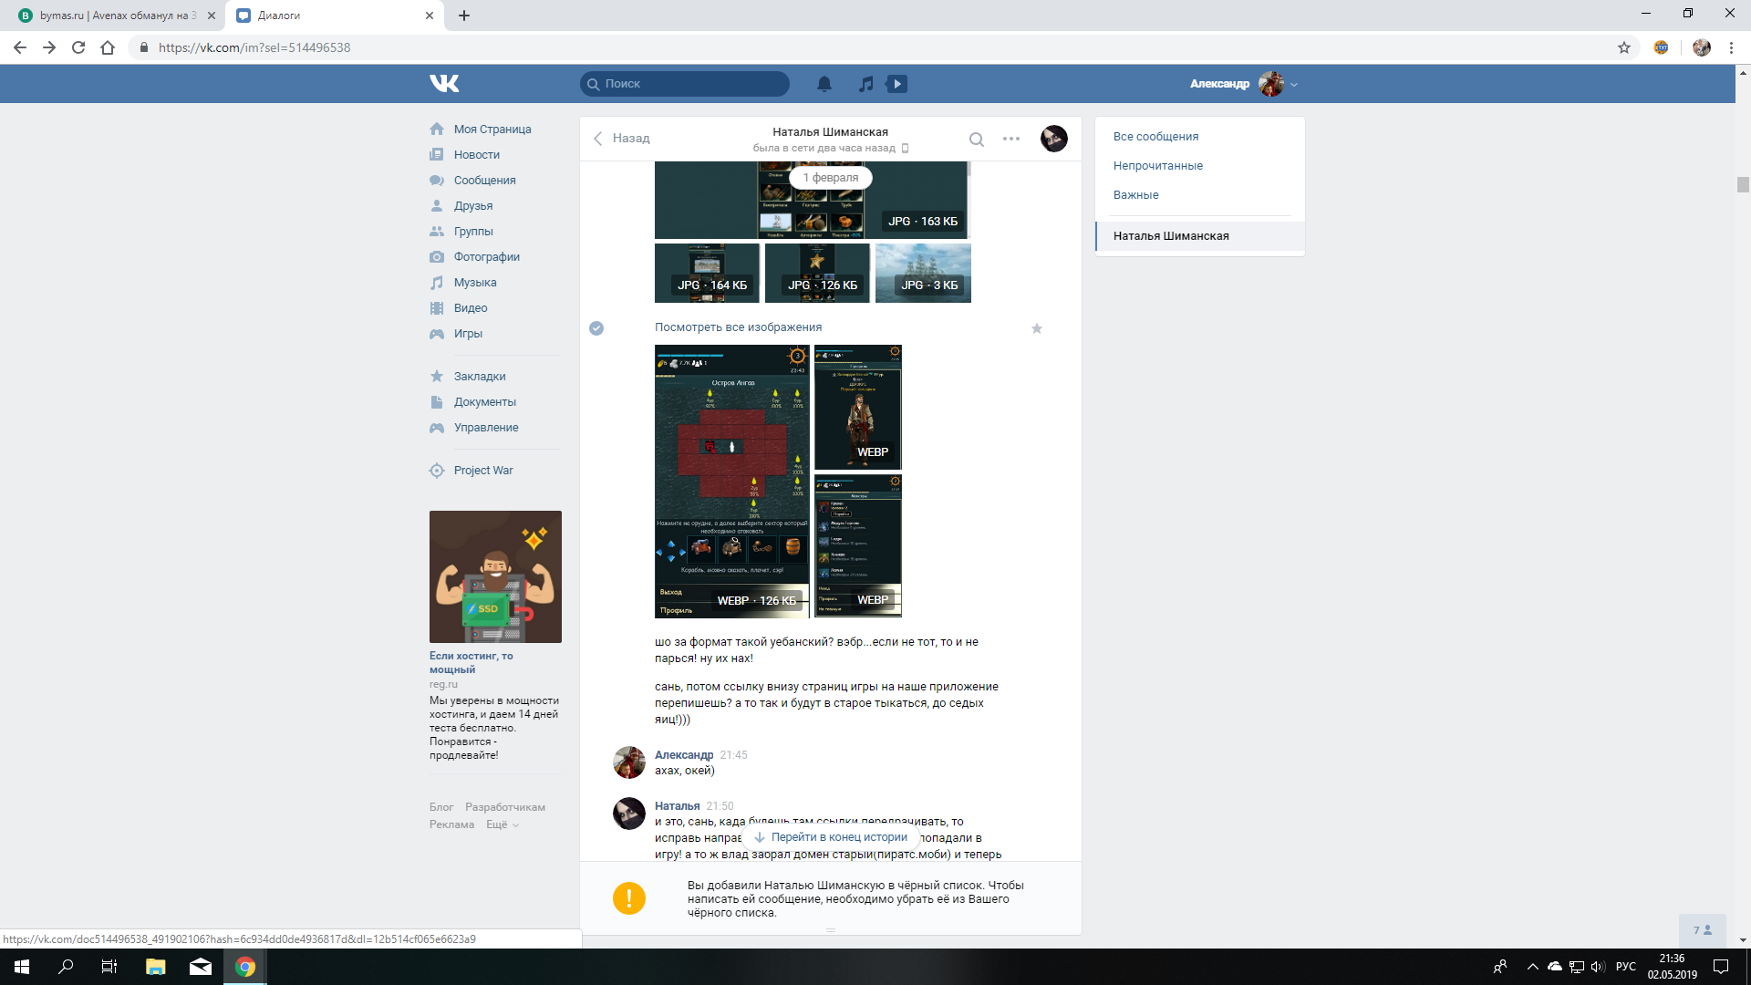Viewport: 1751px width, 985px height.
Task: Open the music note icon in header
Action: tap(865, 84)
